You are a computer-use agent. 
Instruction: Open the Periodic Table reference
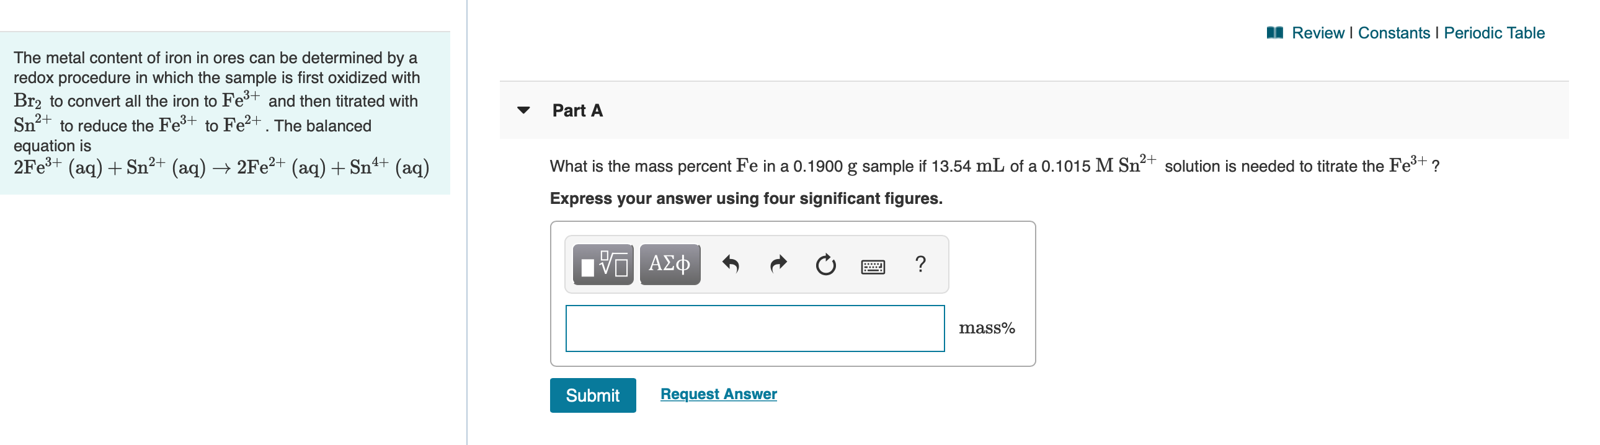tap(1495, 33)
